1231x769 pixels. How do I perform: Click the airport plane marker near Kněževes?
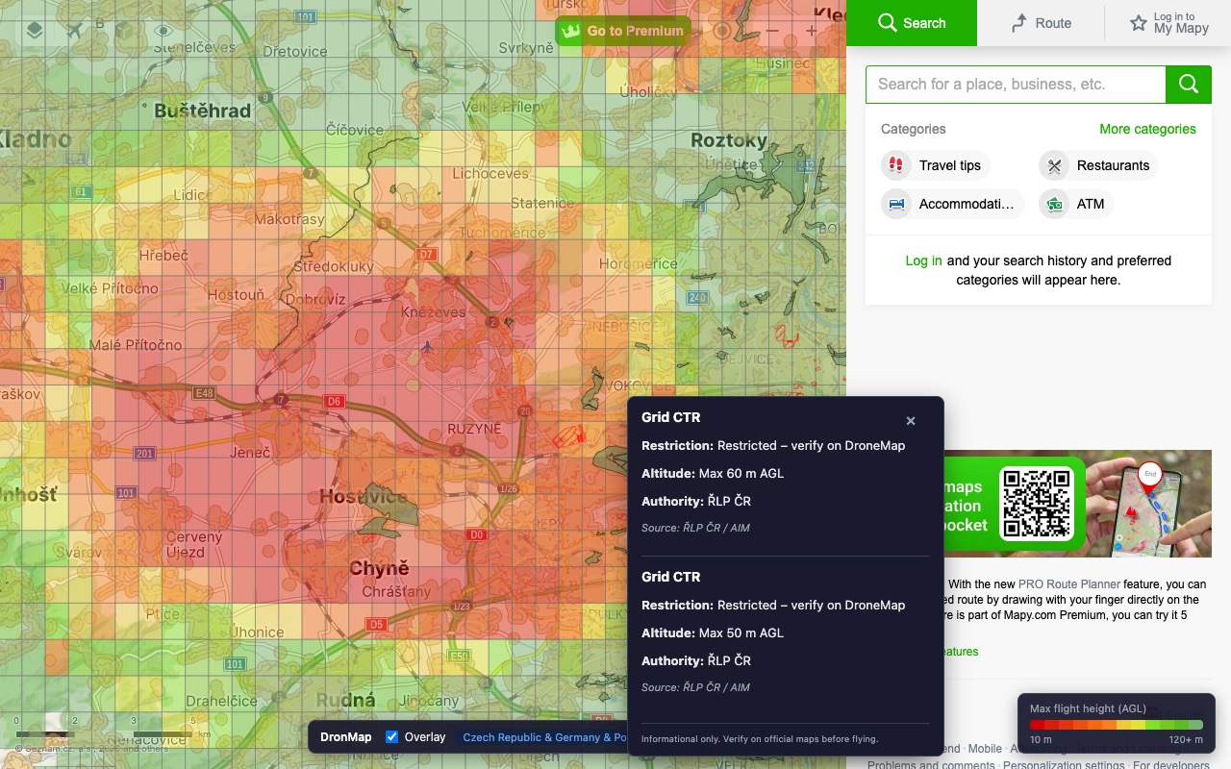[428, 346]
